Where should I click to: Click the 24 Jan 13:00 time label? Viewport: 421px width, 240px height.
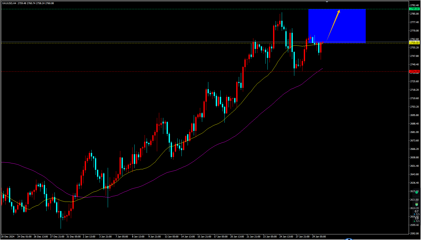(286, 236)
